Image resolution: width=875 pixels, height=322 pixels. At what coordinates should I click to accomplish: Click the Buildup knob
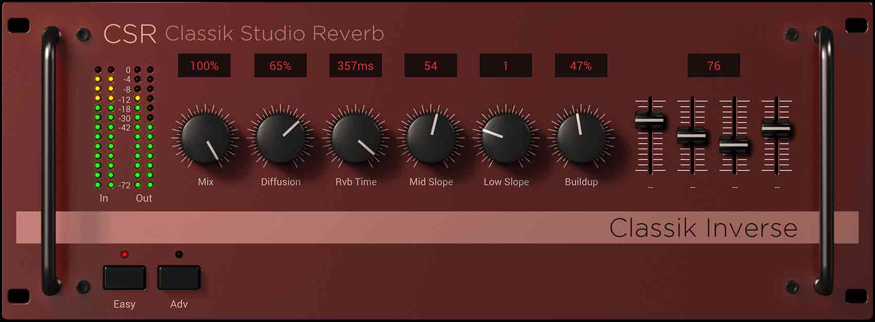click(581, 138)
